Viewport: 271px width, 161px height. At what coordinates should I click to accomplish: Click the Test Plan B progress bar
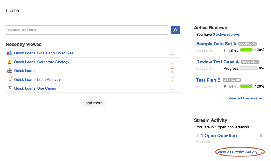point(246,86)
